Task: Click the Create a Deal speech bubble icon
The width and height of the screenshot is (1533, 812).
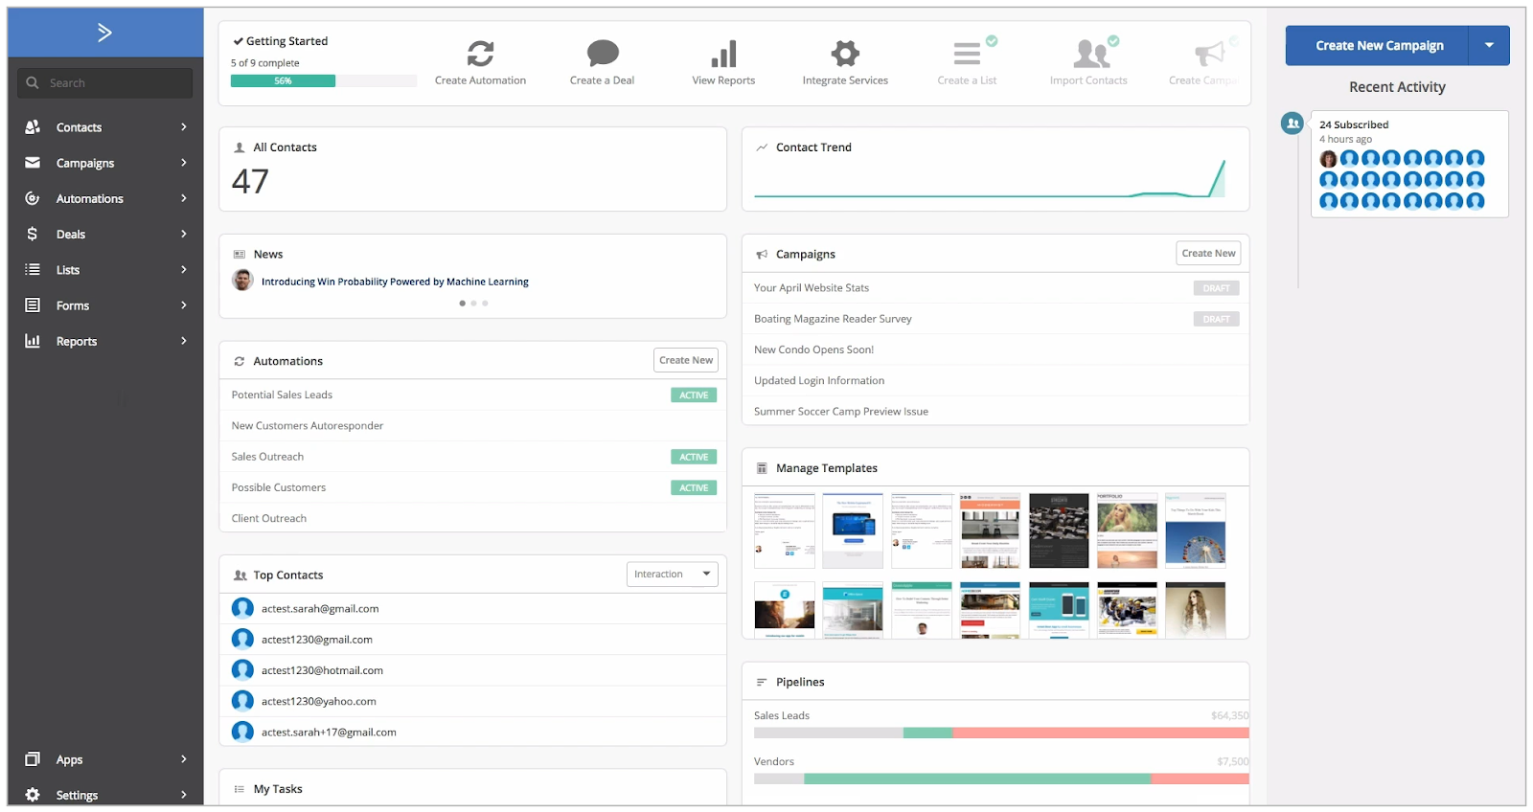Action: click(603, 53)
